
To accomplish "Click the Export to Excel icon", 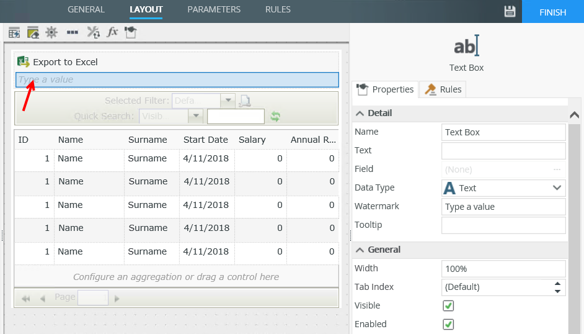I will click(24, 61).
